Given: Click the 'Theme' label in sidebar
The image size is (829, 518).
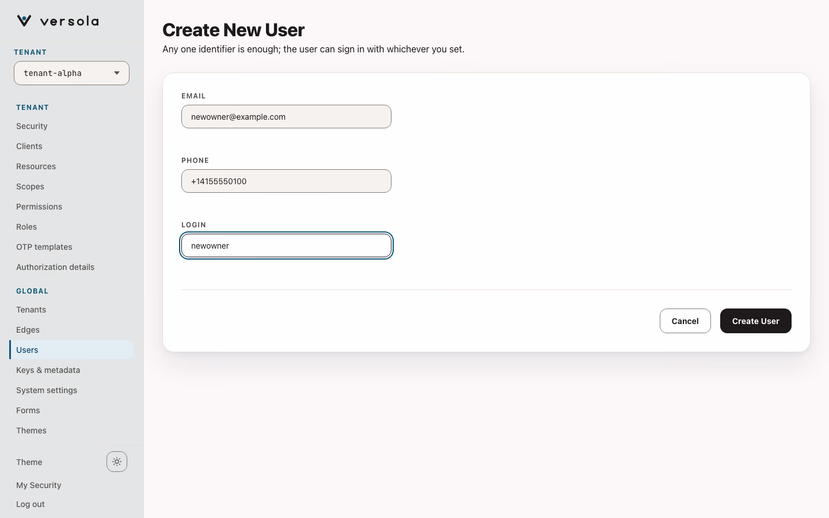Looking at the screenshot, I should point(29,462).
